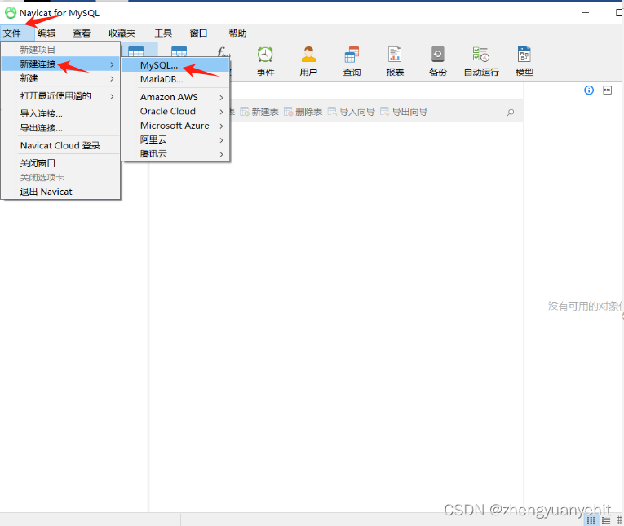Expand the Amazon AWS submenu

(x=175, y=97)
